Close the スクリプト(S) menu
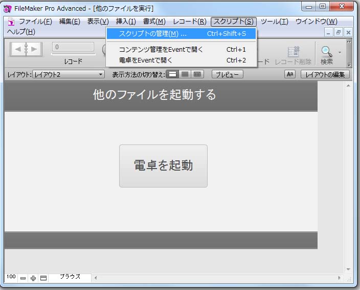Screen dimensions: 360x290 [x=234, y=22]
